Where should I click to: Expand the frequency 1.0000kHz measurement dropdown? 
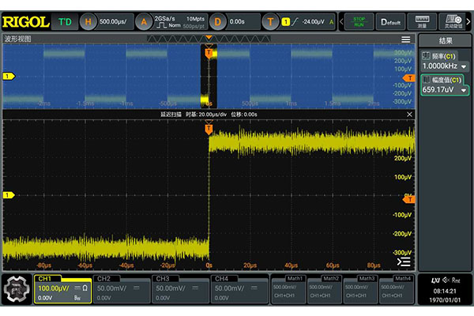coord(465,67)
